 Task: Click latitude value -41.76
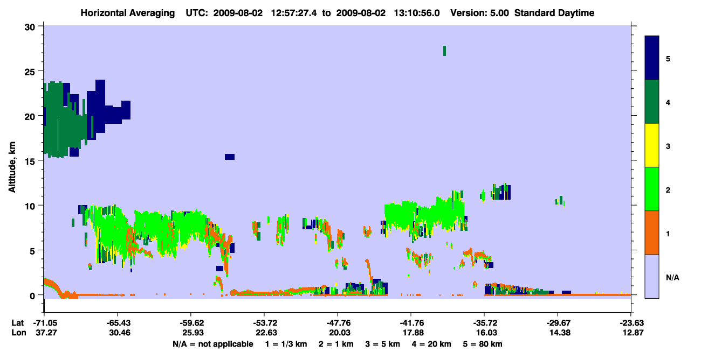click(411, 323)
